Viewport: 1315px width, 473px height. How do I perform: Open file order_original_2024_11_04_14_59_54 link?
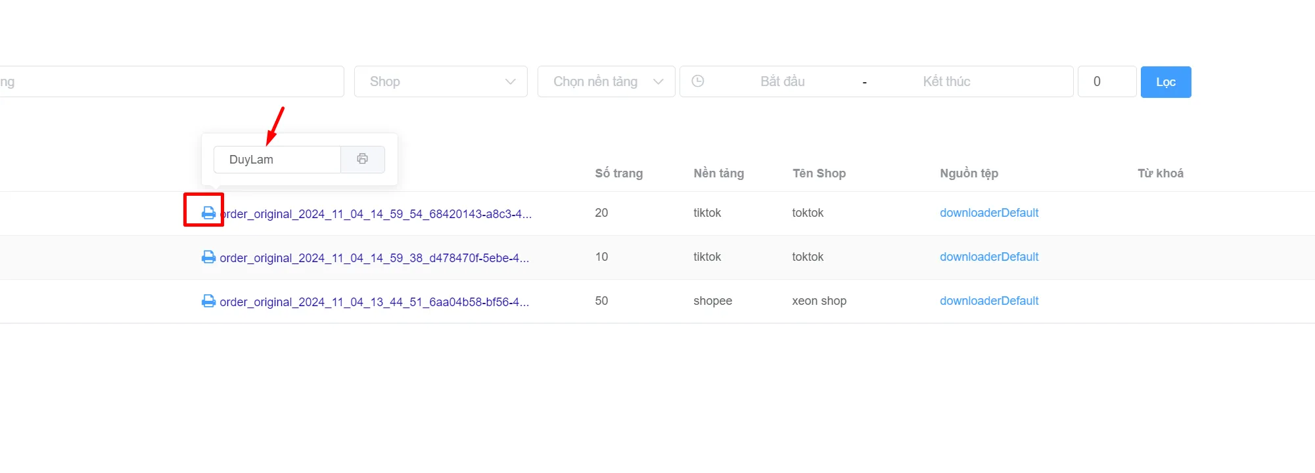pos(376,214)
